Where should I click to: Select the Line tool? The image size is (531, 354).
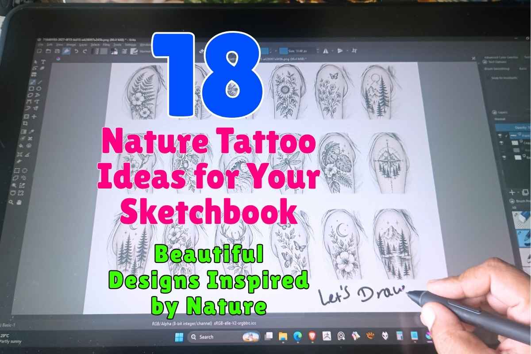coord(40,82)
